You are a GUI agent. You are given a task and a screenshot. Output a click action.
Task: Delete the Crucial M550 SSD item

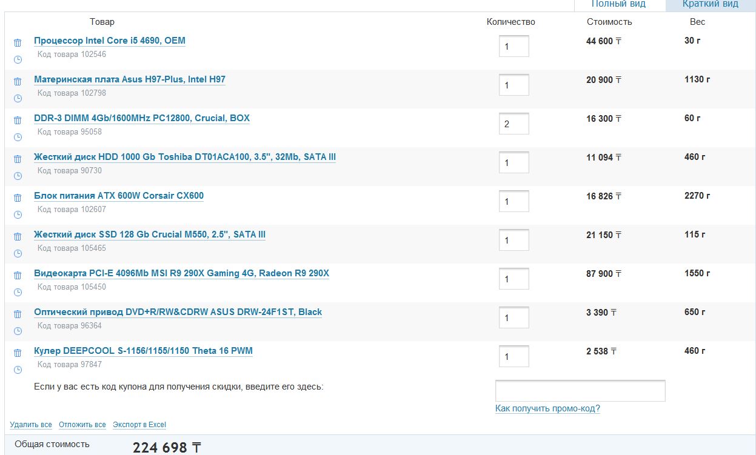pyautogui.click(x=18, y=236)
